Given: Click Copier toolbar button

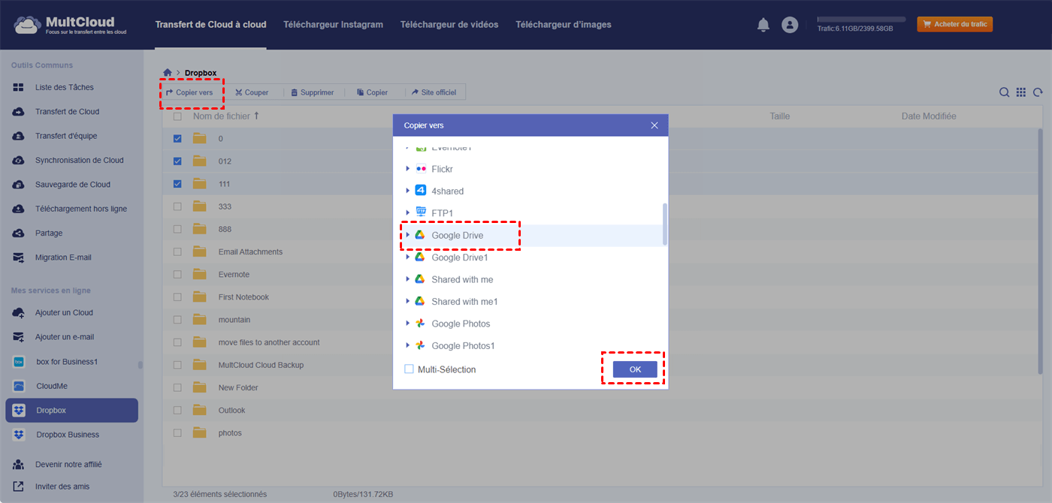Looking at the screenshot, I should click(x=373, y=92).
